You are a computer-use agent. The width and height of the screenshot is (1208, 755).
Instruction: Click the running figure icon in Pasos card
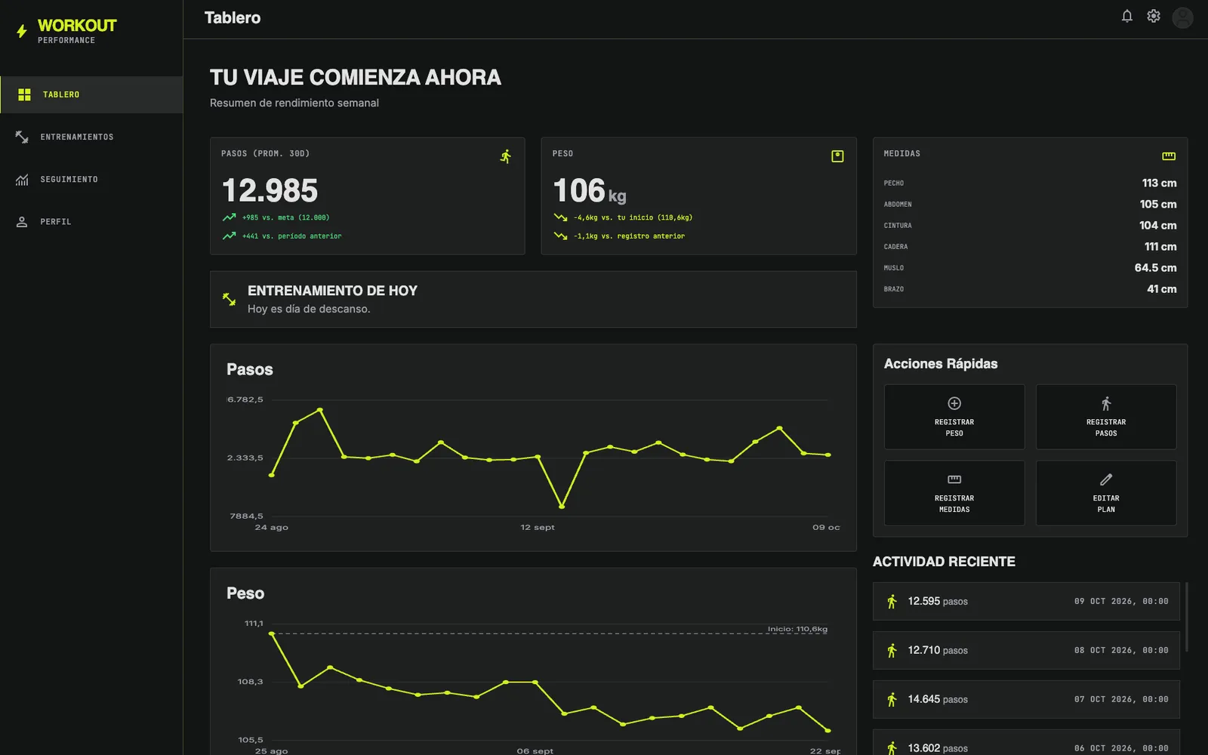[x=506, y=156]
